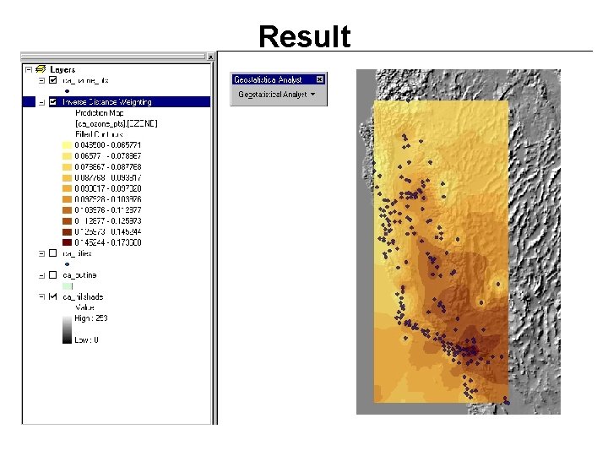This screenshot has height=456, width=608.
Task: Click the Low : 0 label
Action: tap(86, 340)
